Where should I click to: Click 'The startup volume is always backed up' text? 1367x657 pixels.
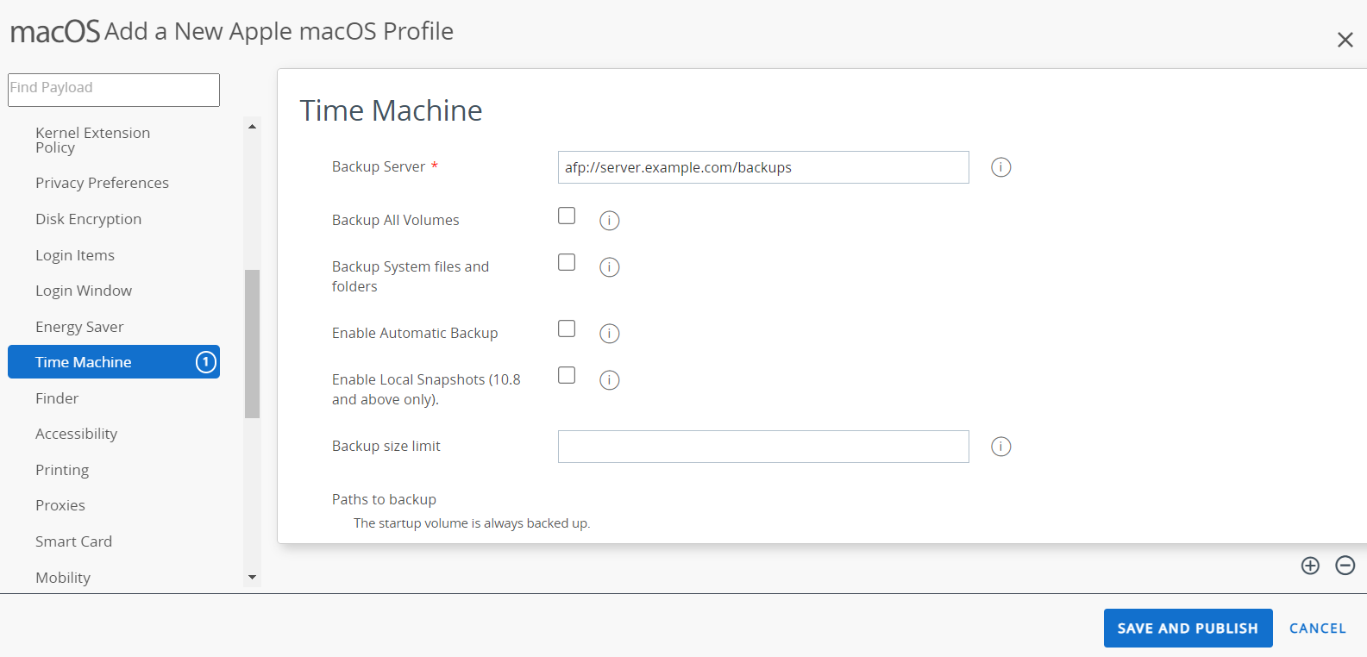(x=472, y=523)
